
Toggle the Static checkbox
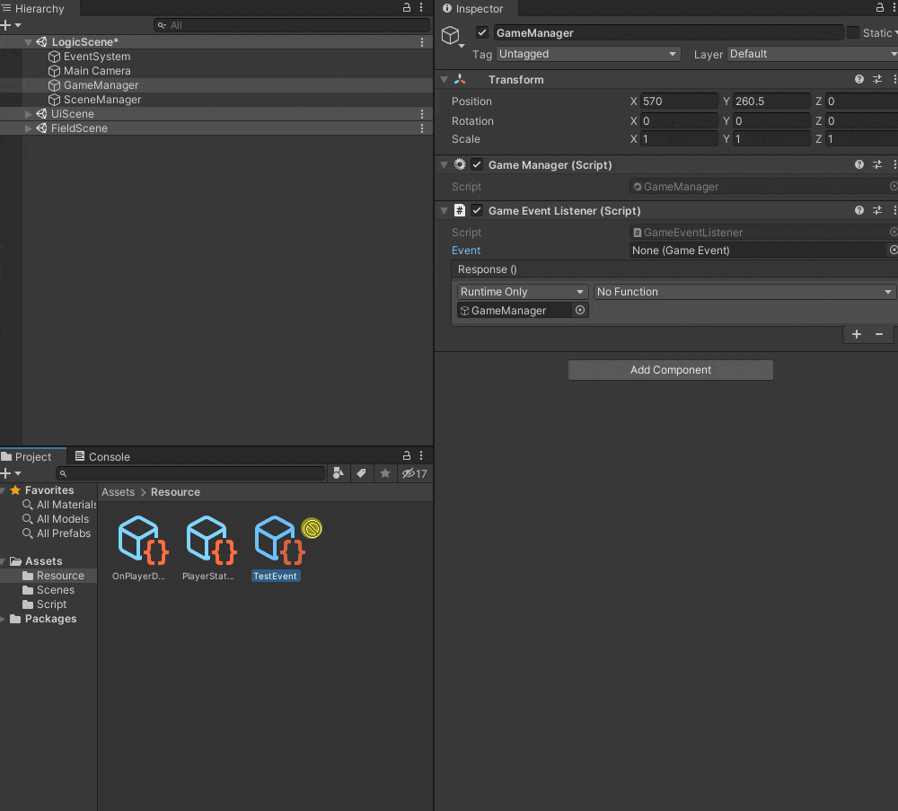pos(853,32)
